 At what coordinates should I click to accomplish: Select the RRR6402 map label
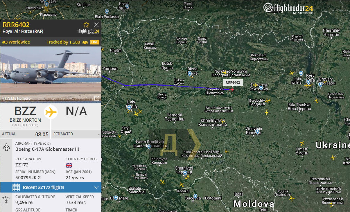coord(233,82)
